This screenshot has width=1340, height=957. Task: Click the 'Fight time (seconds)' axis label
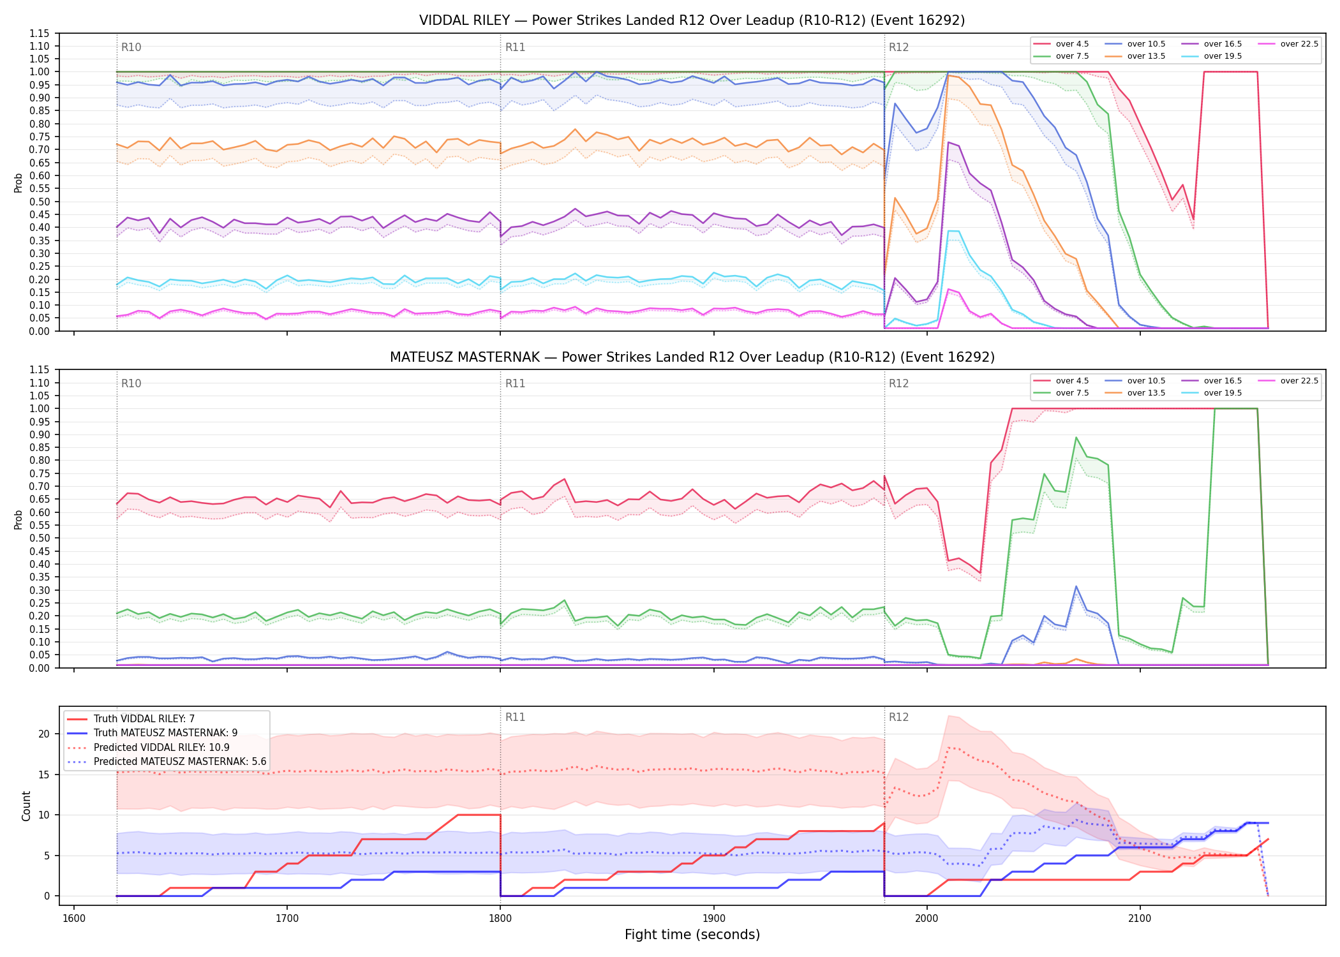[x=692, y=935]
